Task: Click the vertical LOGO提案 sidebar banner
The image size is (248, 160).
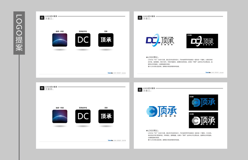Action: [19, 33]
